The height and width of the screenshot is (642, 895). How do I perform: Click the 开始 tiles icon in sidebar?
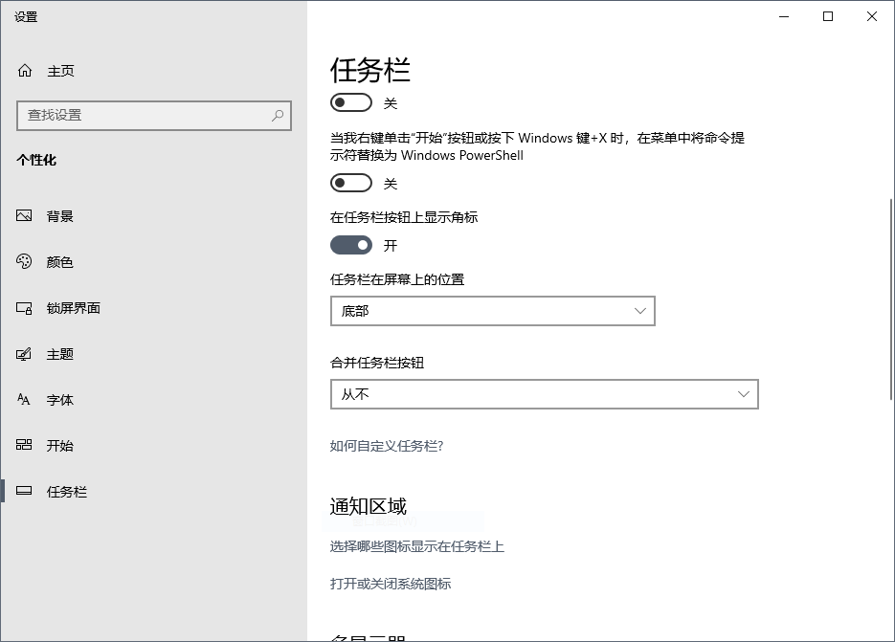[x=25, y=446]
